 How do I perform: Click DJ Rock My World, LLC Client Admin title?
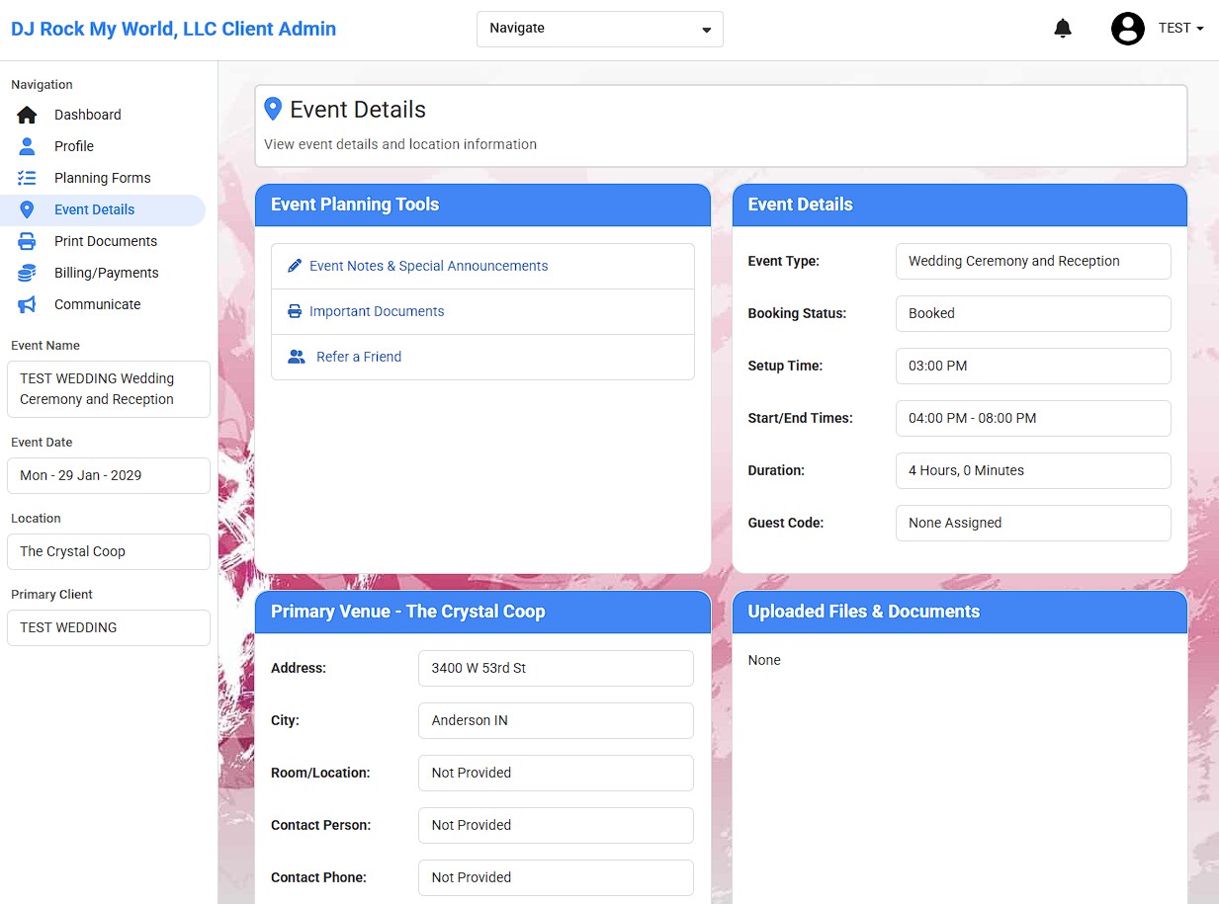pos(174,29)
